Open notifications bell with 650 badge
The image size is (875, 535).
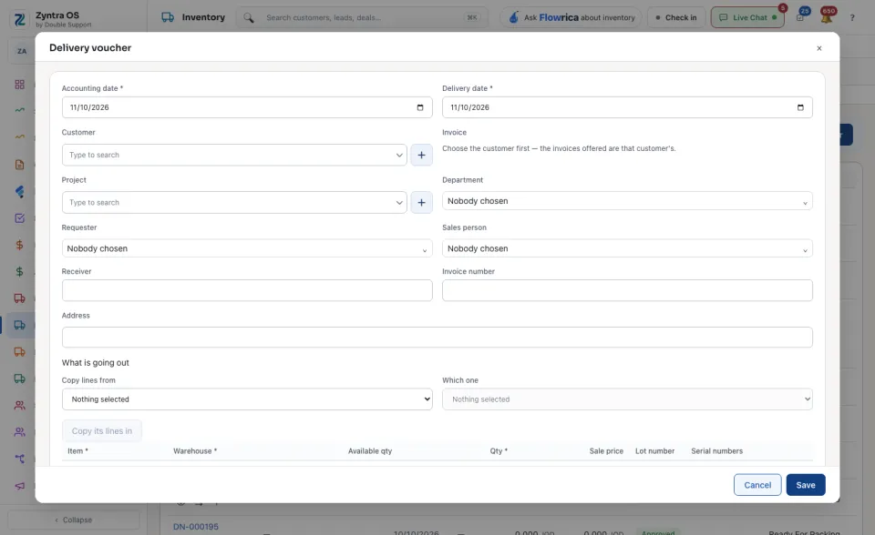pos(827,16)
